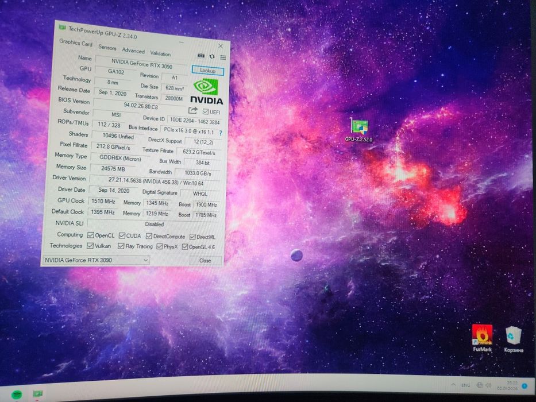Toggle the OpenCL checkbox
The height and width of the screenshot is (402, 536).
coord(91,235)
